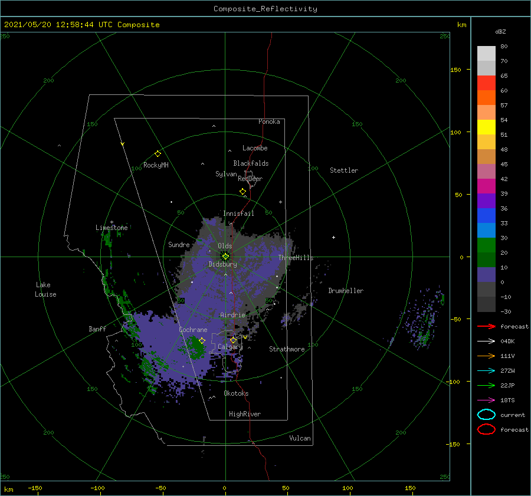Click the yellow diamond marker below RedDeer

pyautogui.click(x=242, y=192)
